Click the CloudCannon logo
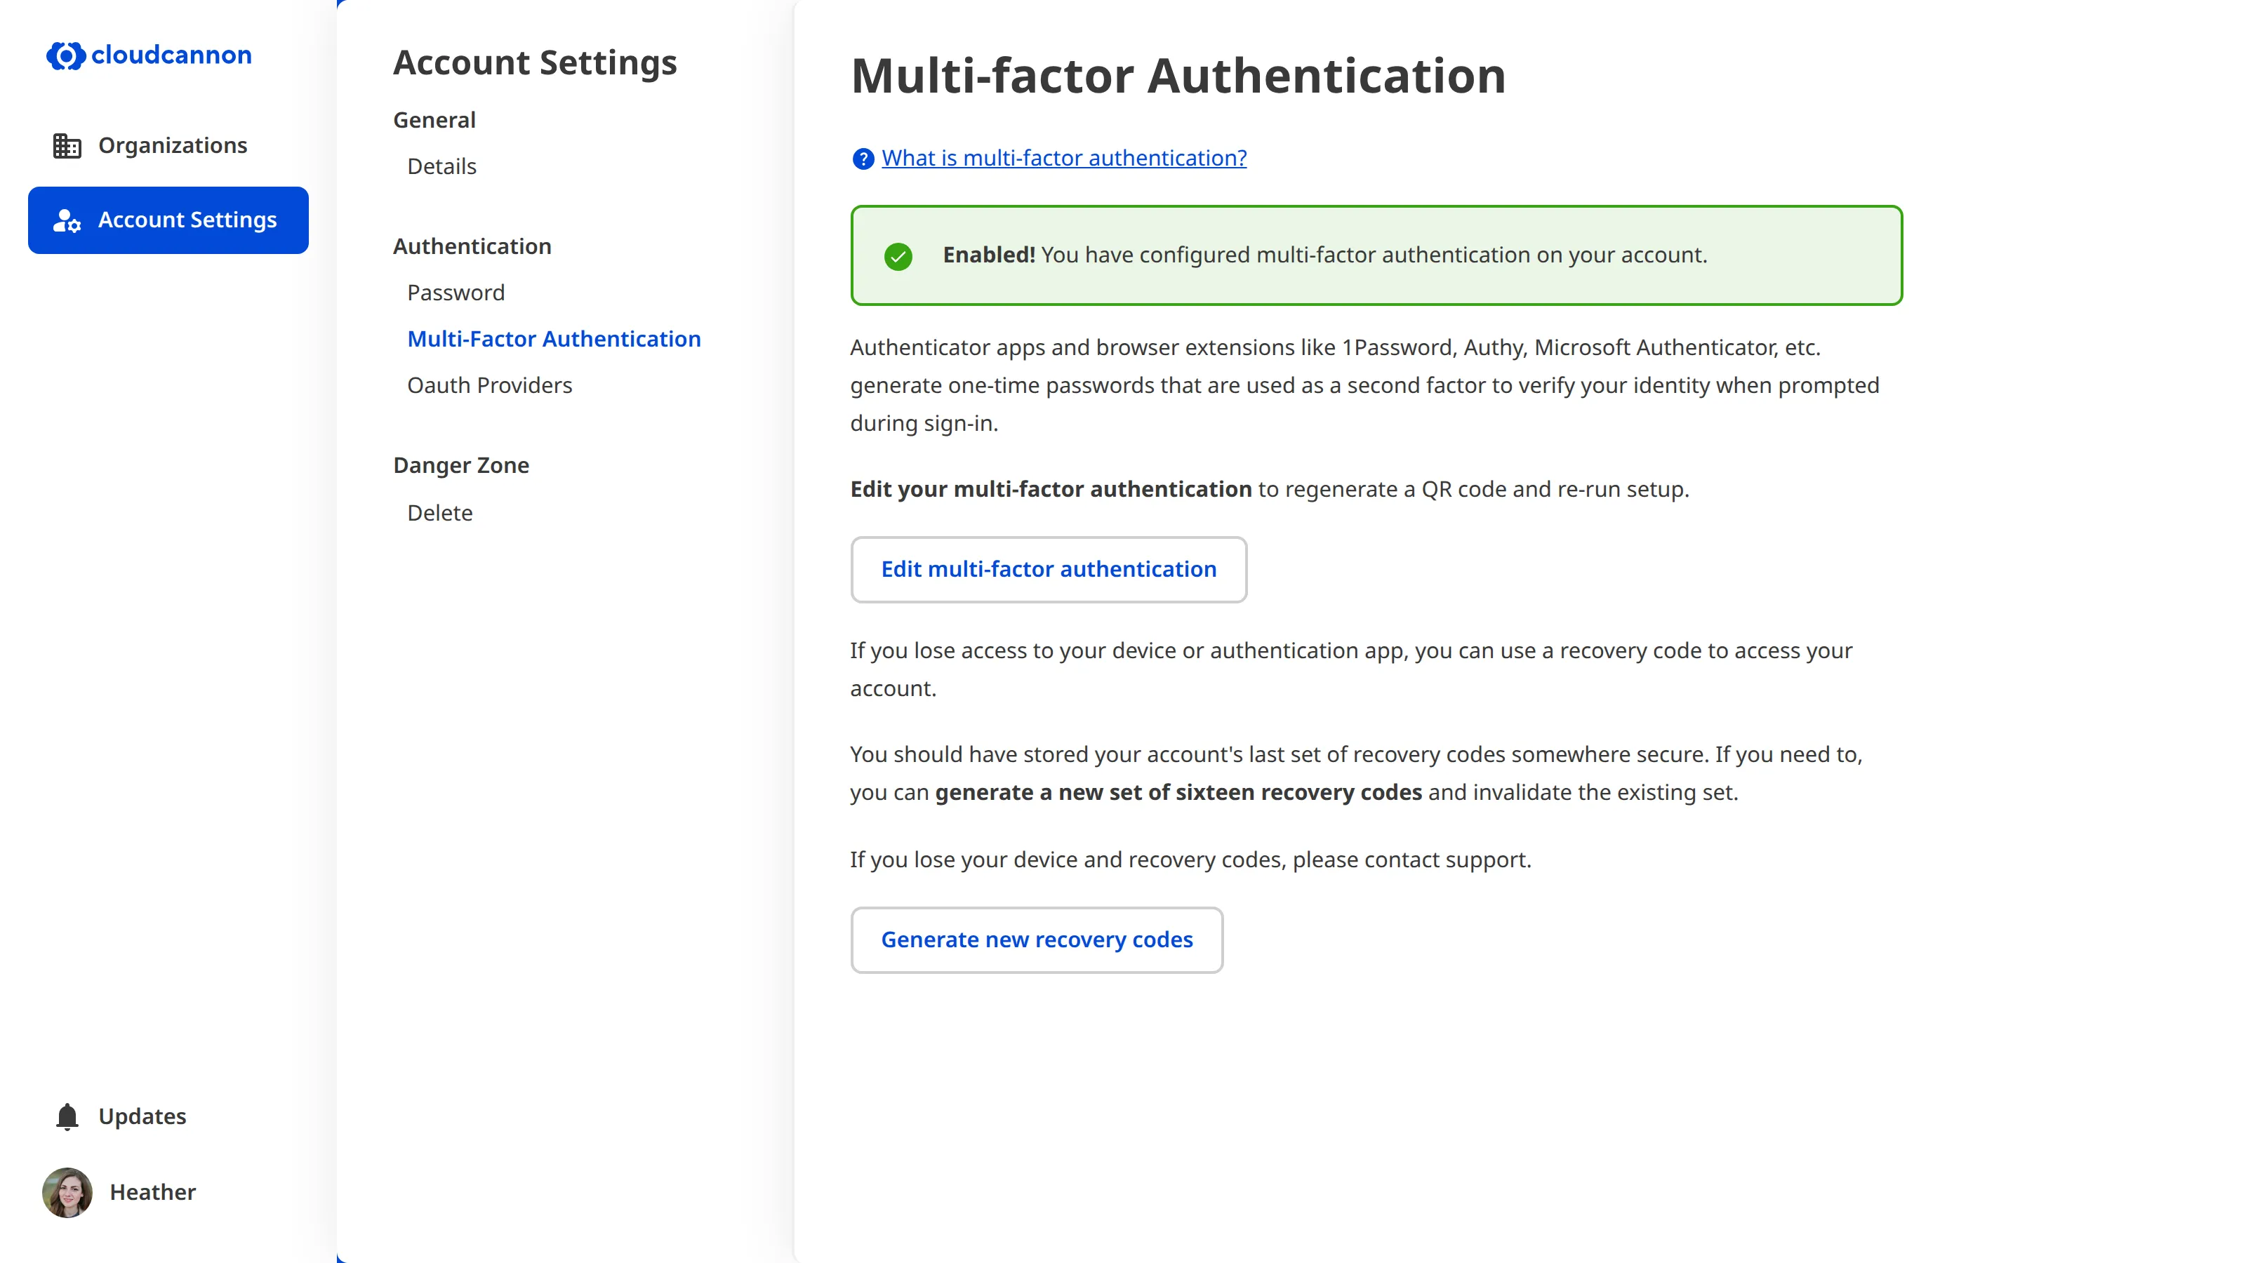Image resolution: width=2246 pixels, height=1263 pixels. click(147, 55)
